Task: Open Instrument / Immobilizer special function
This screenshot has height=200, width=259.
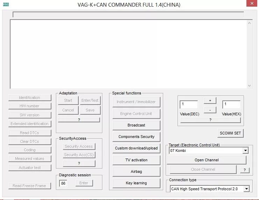Action: pyautogui.click(x=136, y=102)
